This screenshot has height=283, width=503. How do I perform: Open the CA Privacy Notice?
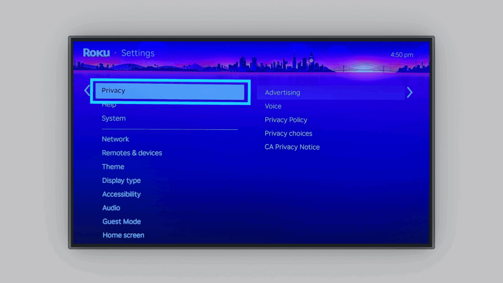click(x=292, y=147)
